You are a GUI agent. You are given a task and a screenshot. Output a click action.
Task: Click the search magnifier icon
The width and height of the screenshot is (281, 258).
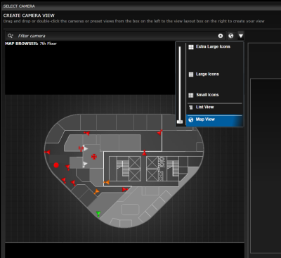[x=10, y=36]
